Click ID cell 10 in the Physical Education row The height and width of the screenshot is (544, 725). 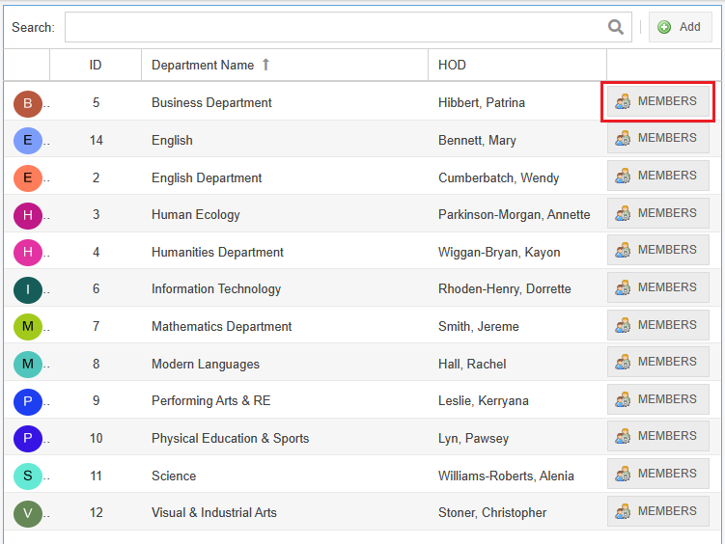[x=96, y=438]
